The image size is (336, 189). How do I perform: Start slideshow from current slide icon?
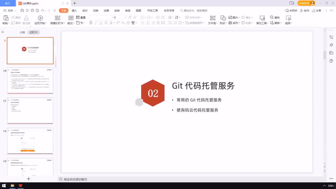pyautogui.click(x=40, y=18)
